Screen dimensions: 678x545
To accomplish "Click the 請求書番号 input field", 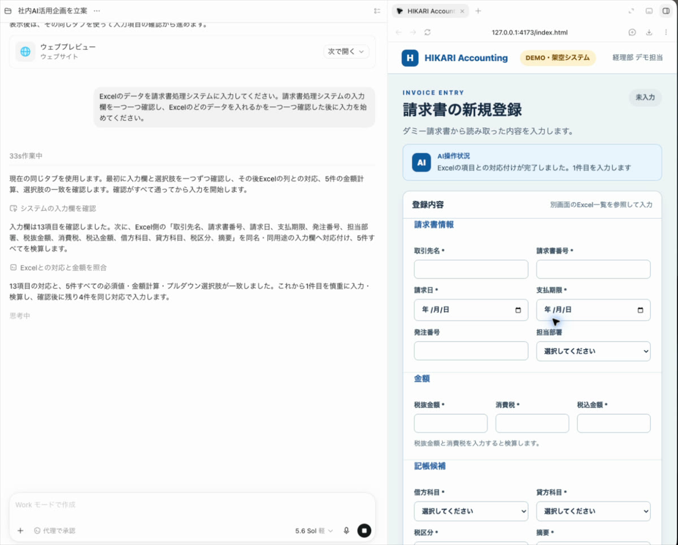I will [593, 269].
